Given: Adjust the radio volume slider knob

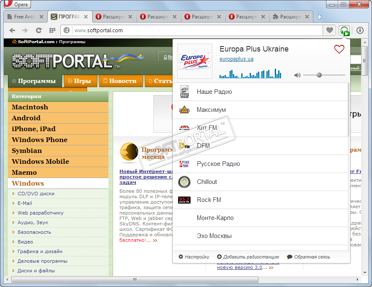Looking at the screenshot, I should [x=319, y=75].
